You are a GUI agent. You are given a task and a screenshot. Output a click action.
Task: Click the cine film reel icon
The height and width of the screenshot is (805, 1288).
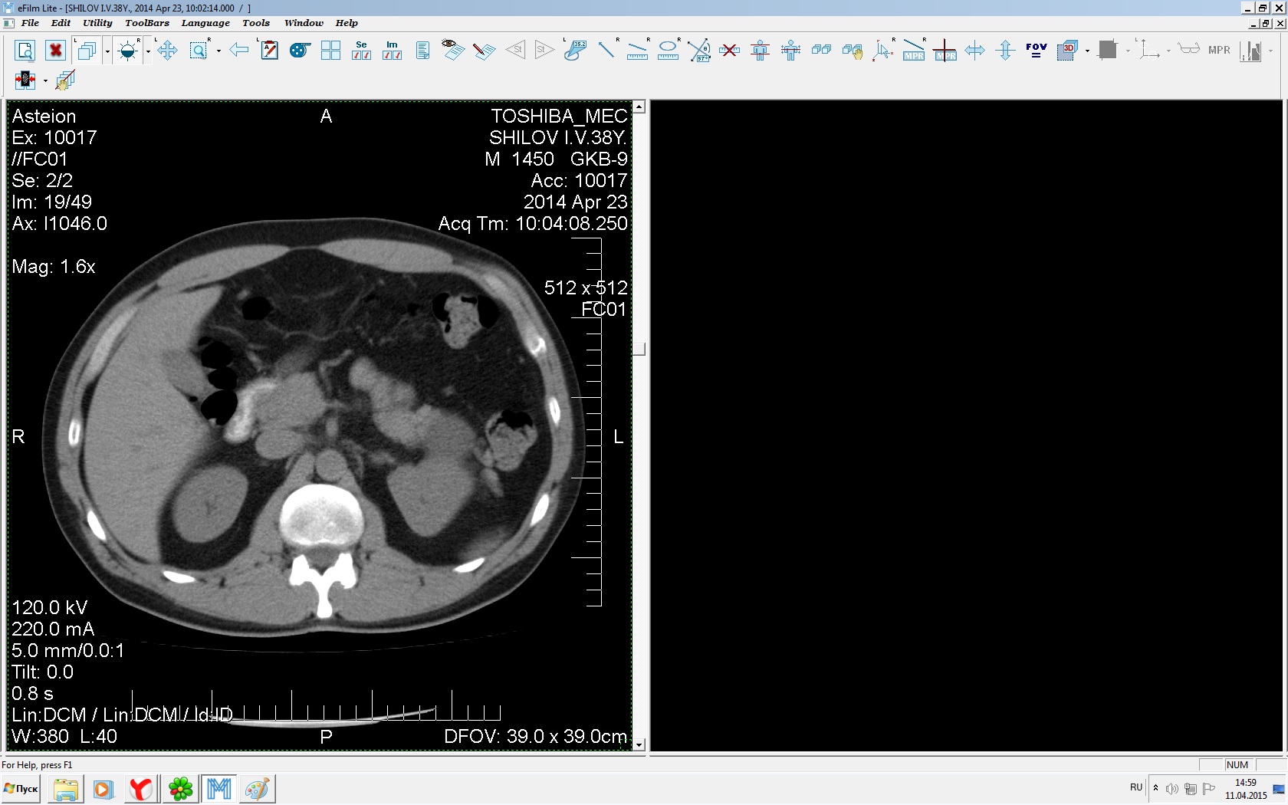click(300, 51)
